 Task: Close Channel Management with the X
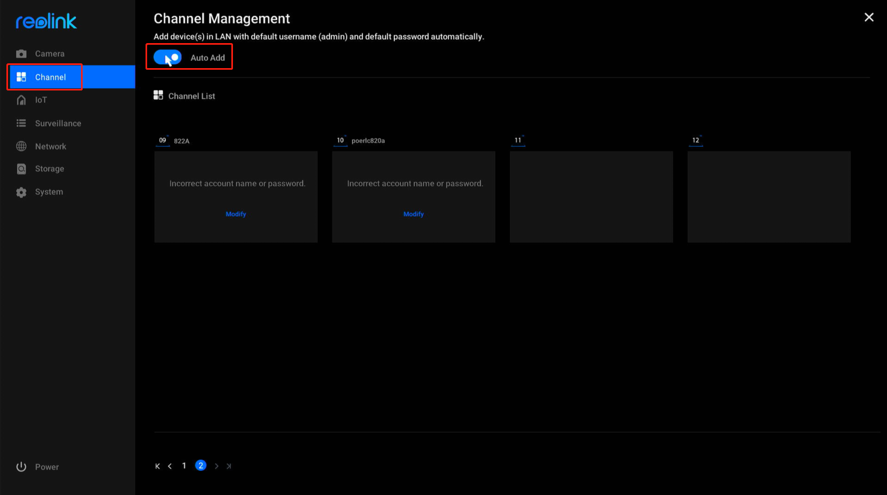869,18
